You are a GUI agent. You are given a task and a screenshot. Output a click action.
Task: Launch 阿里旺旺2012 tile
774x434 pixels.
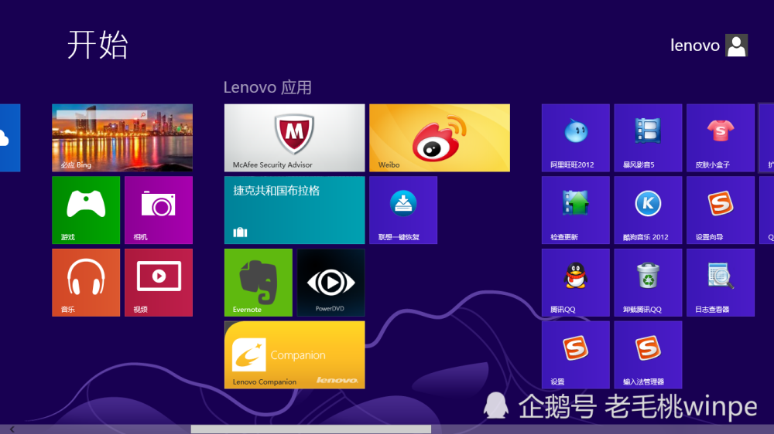click(x=576, y=138)
